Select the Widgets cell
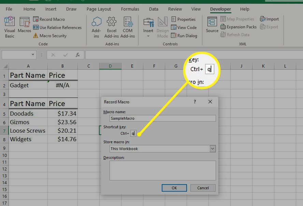 28,139
